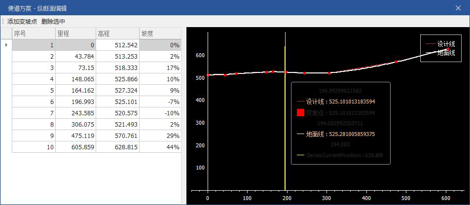Select 里程 cell 605.859
The width and height of the screenshot is (470, 205).
click(x=76, y=147)
